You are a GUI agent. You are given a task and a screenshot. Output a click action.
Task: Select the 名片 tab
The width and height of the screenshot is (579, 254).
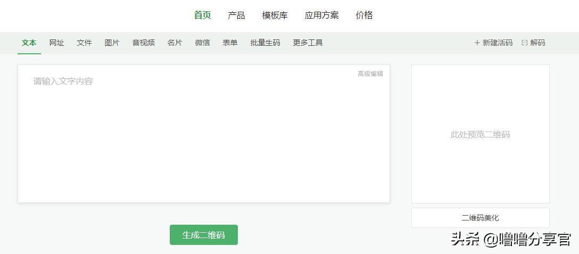(175, 43)
